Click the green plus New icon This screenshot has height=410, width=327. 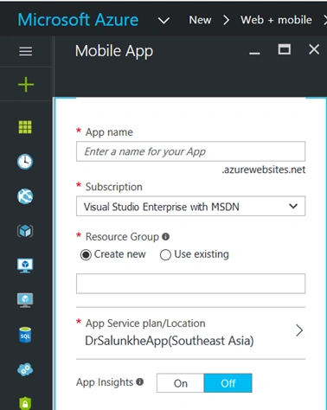click(26, 85)
